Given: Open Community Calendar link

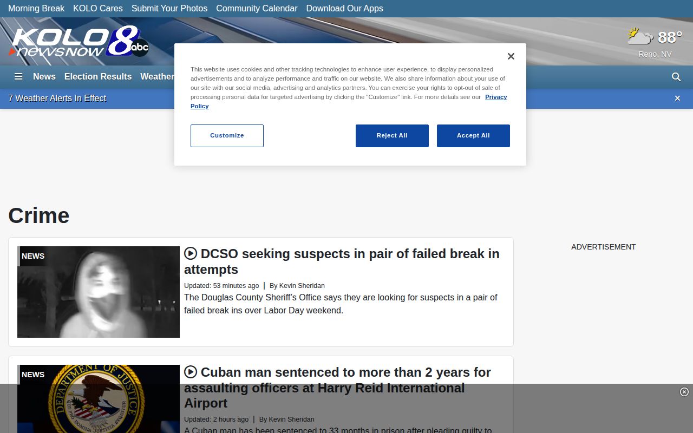Looking at the screenshot, I should pos(257,8).
